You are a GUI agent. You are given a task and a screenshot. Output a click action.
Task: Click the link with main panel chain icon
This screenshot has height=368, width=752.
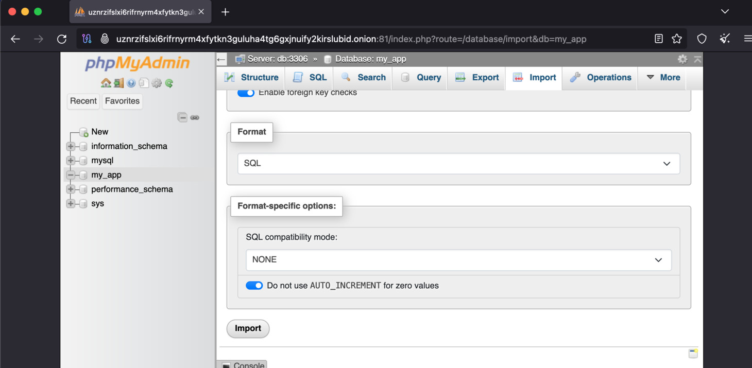pos(195,117)
